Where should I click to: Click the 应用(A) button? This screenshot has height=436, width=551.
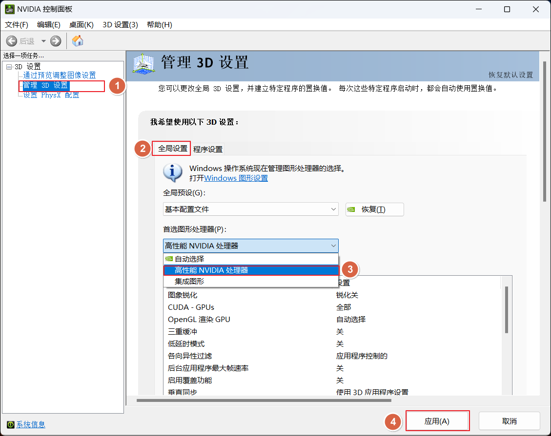(x=437, y=421)
